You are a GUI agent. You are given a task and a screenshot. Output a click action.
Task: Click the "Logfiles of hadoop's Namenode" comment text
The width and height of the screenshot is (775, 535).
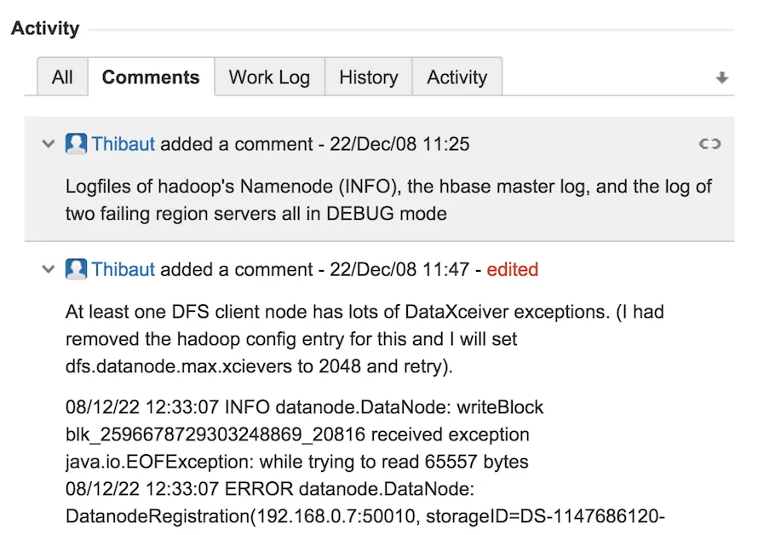pyautogui.click(x=387, y=198)
